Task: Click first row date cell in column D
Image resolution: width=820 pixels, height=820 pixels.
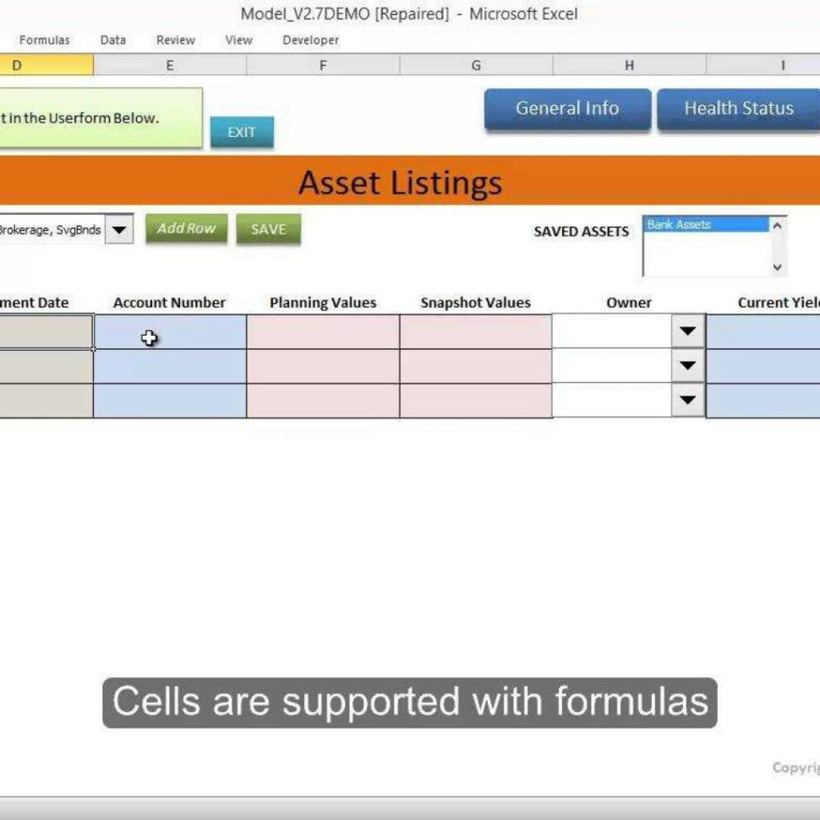Action: 46,331
